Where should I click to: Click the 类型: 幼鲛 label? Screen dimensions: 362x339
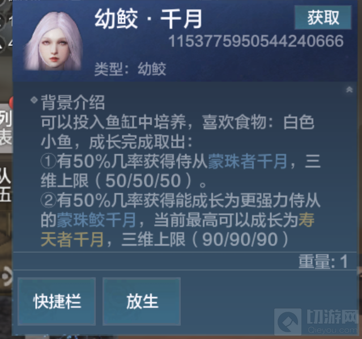pos(130,69)
